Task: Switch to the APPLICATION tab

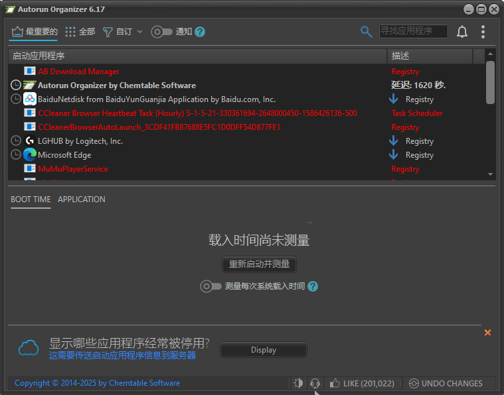Action: [x=81, y=199]
